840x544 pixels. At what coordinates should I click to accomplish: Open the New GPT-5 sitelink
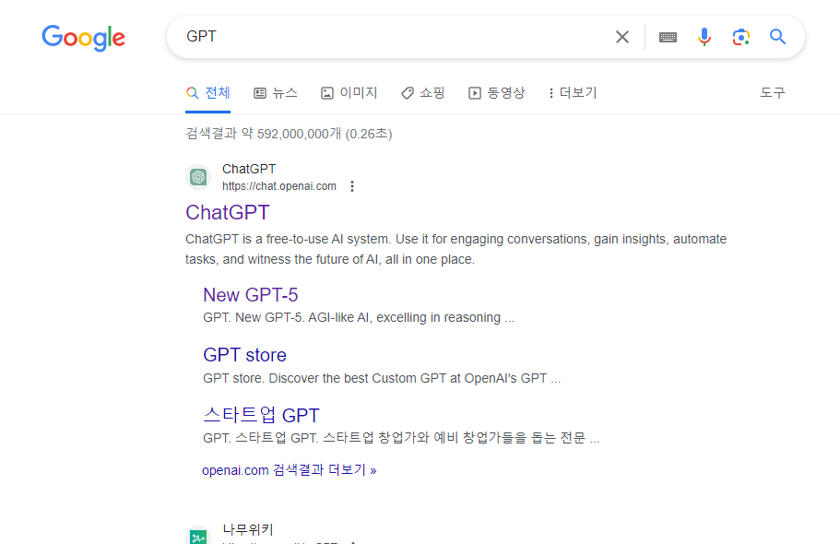click(x=250, y=295)
